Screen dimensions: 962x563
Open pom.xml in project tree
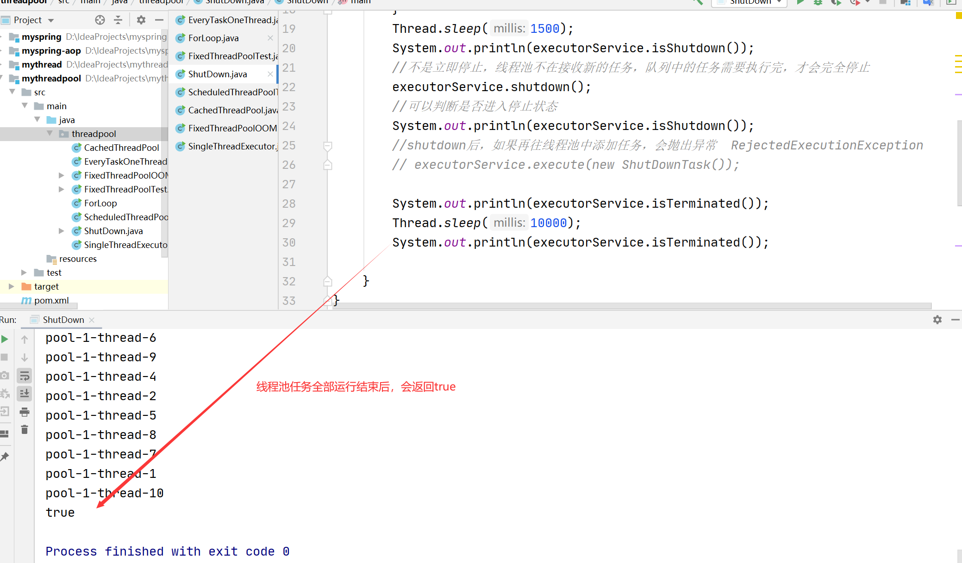click(51, 300)
